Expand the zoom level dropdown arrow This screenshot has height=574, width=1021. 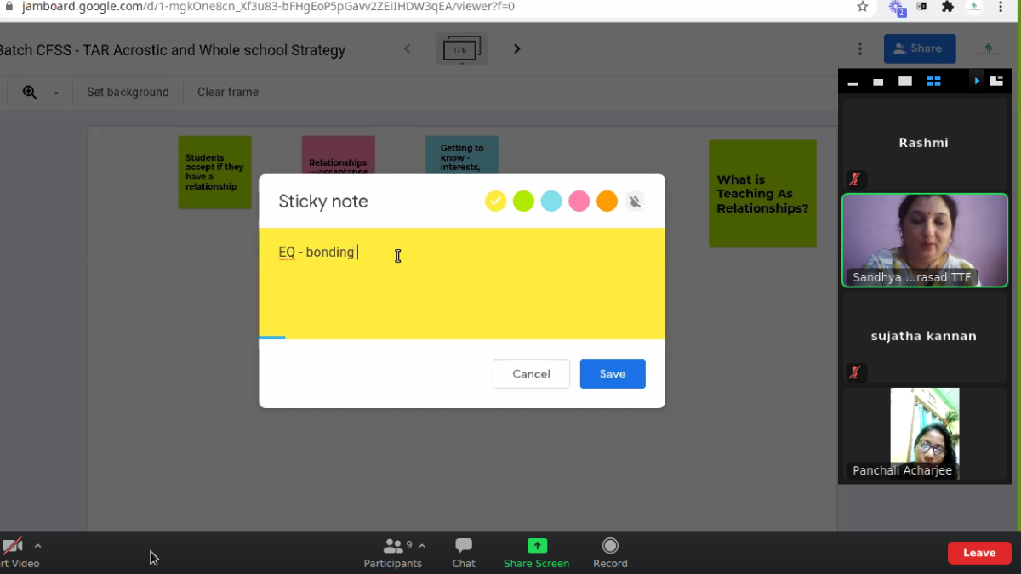56,93
